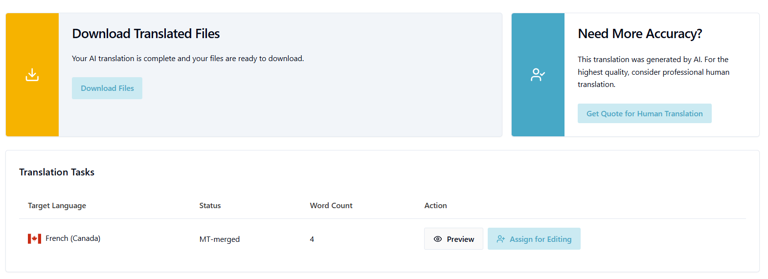The image size is (768, 279).
Task: Click the 'This translation was generated by AI' paragraph
Action: pos(654,72)
